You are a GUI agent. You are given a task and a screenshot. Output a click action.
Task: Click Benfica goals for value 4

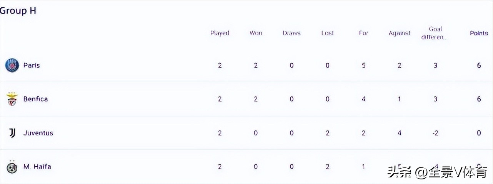pos(363,99)
